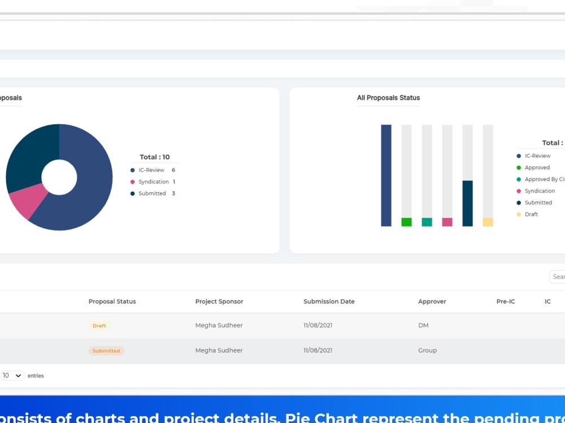Toggle Submitted legend in All Proposals Status

(534, 202)
